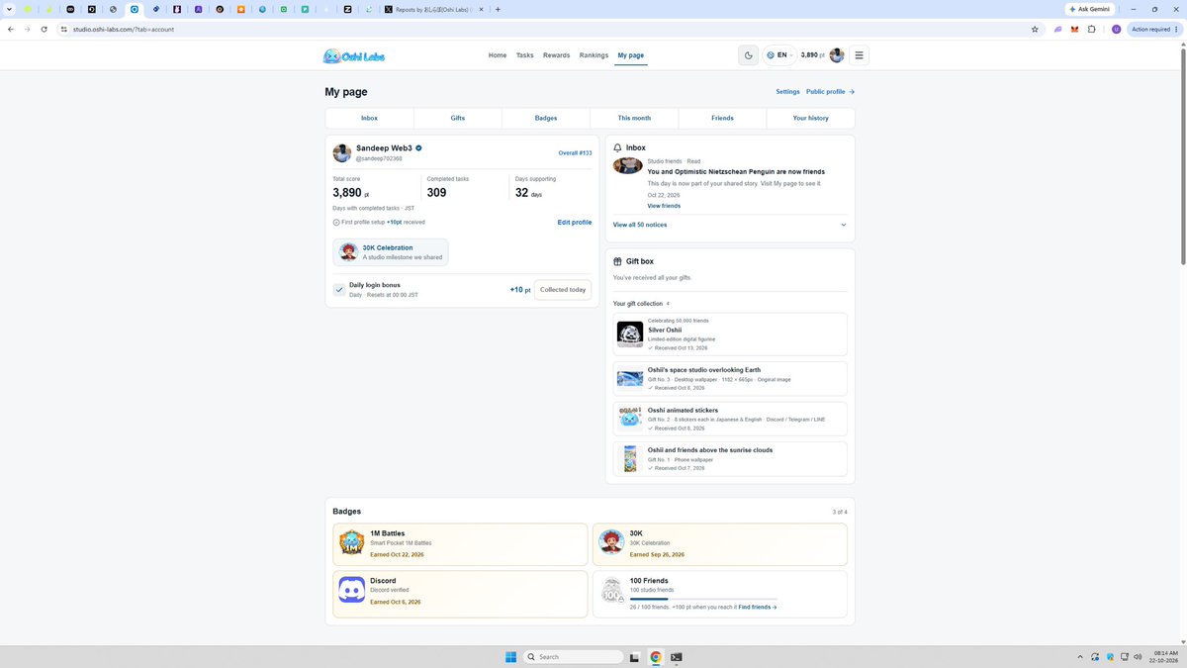Image resolution: width=1187 pixels, height=668 pixels.
Task: Expand the View all 50 notices chevron
Action: (x=844, y=225)
